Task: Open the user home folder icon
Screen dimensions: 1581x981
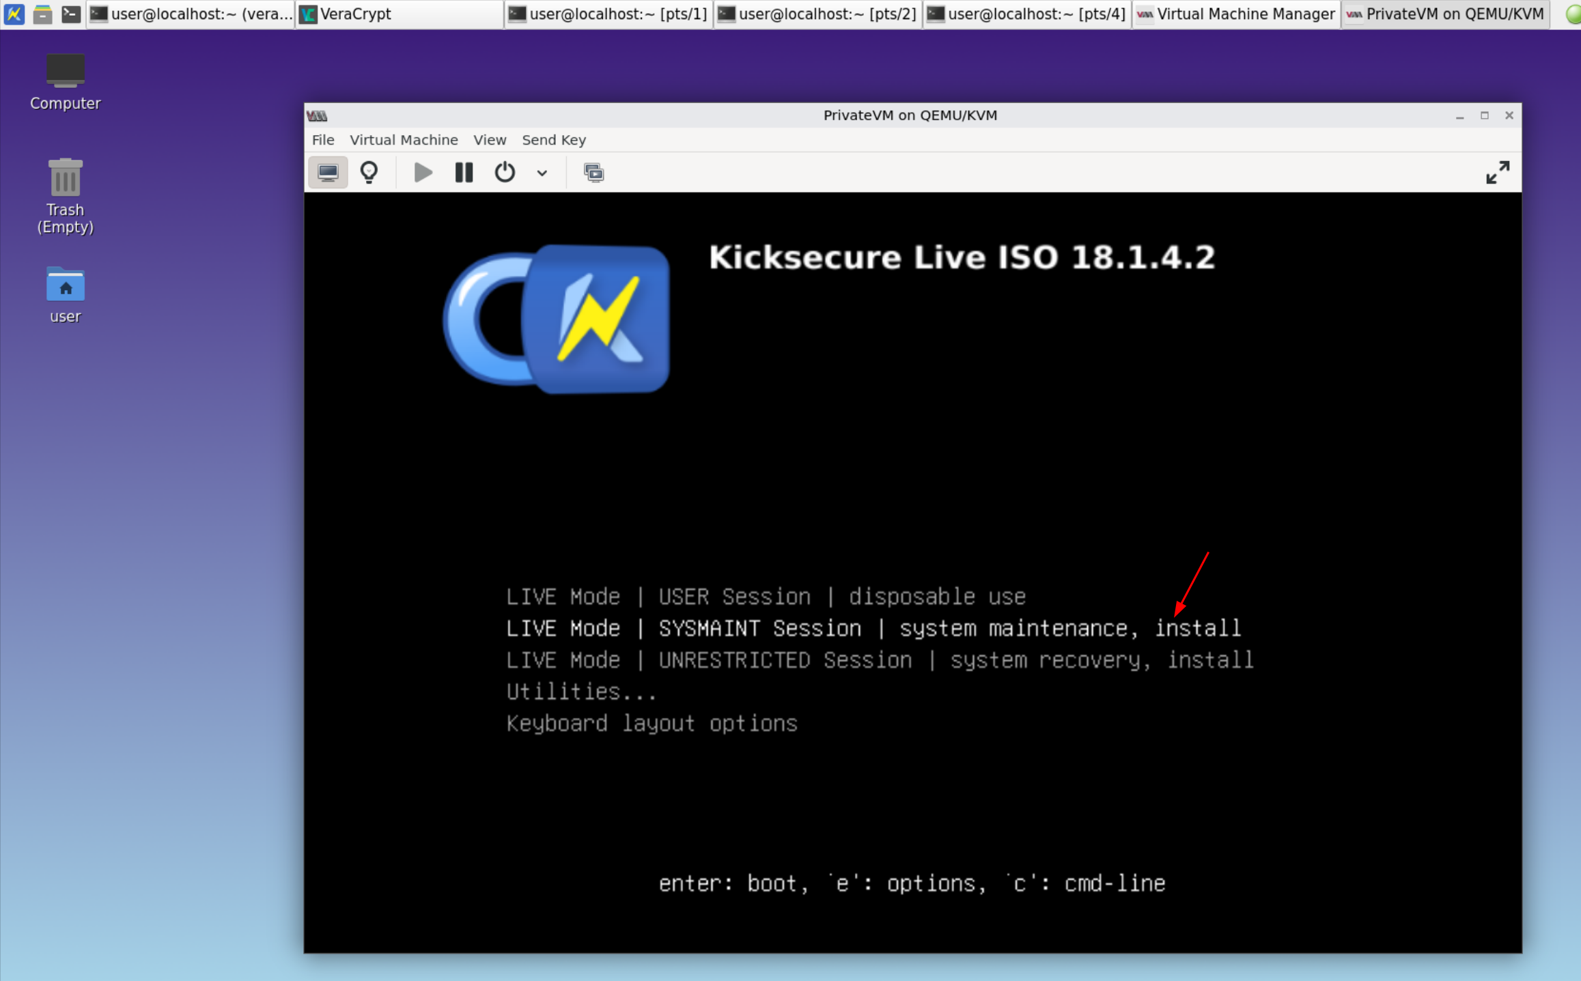Action: tap(65, 295)
